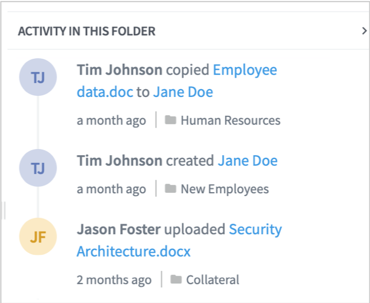The width and height of the screenshot is (370, 303).
Task: Click Jason Foster's JF avatar
Action: pyautogui.click(x=38, y=237)
